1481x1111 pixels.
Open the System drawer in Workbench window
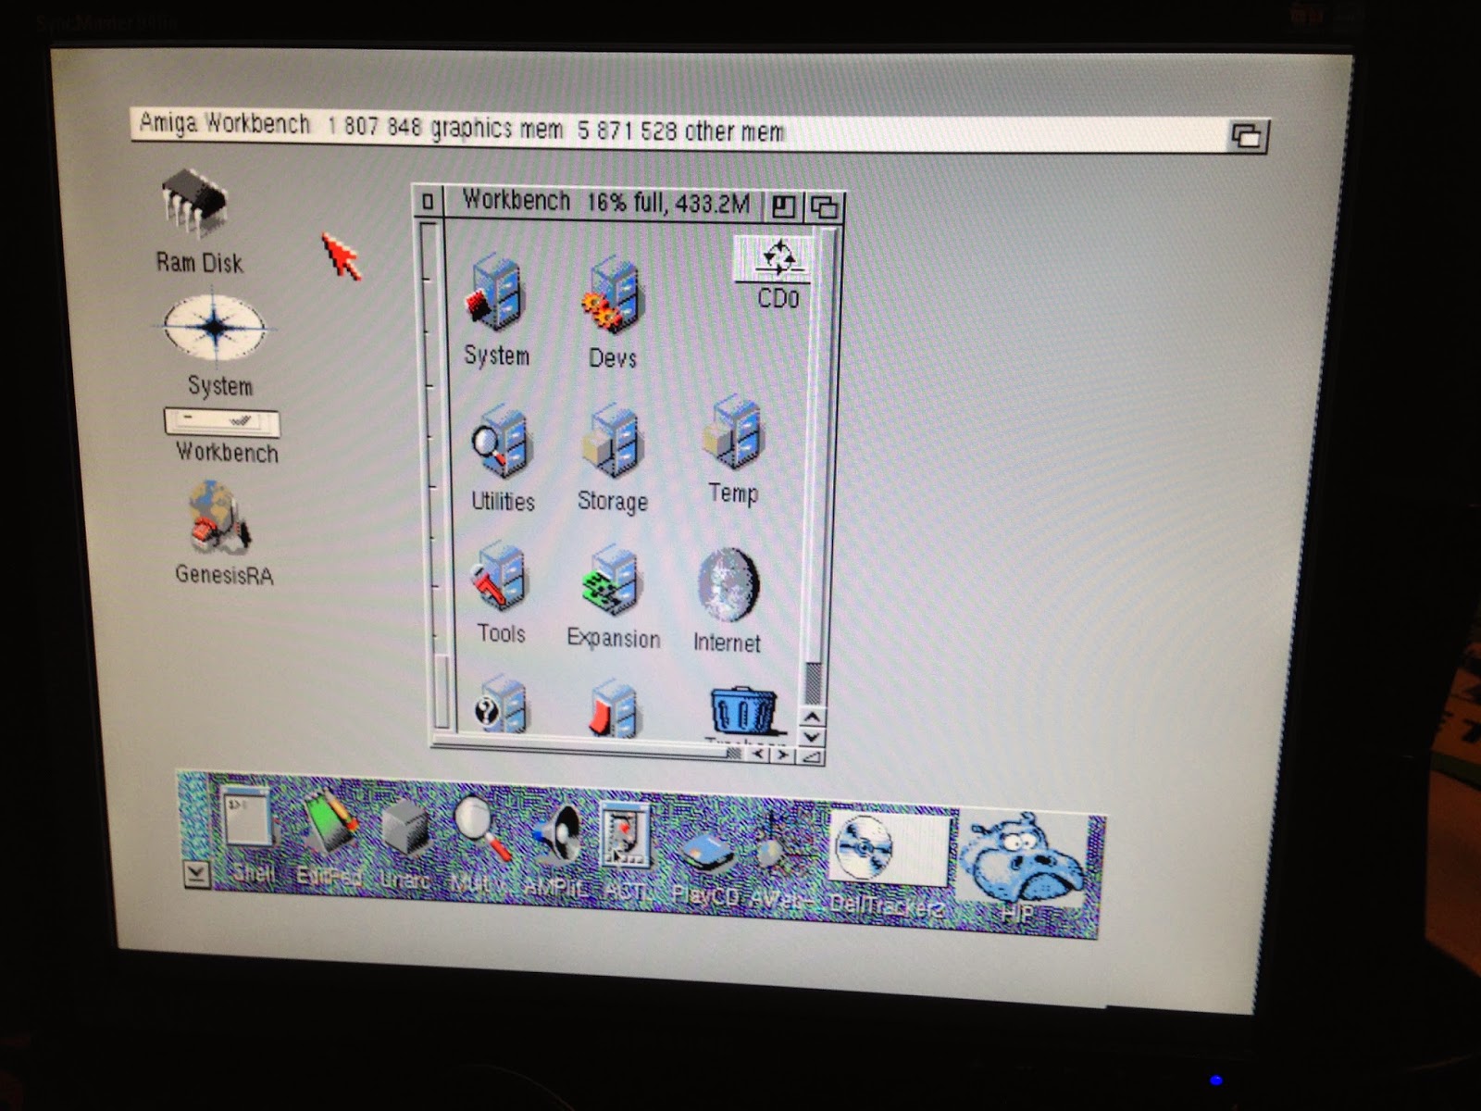[x=497, y=294]
